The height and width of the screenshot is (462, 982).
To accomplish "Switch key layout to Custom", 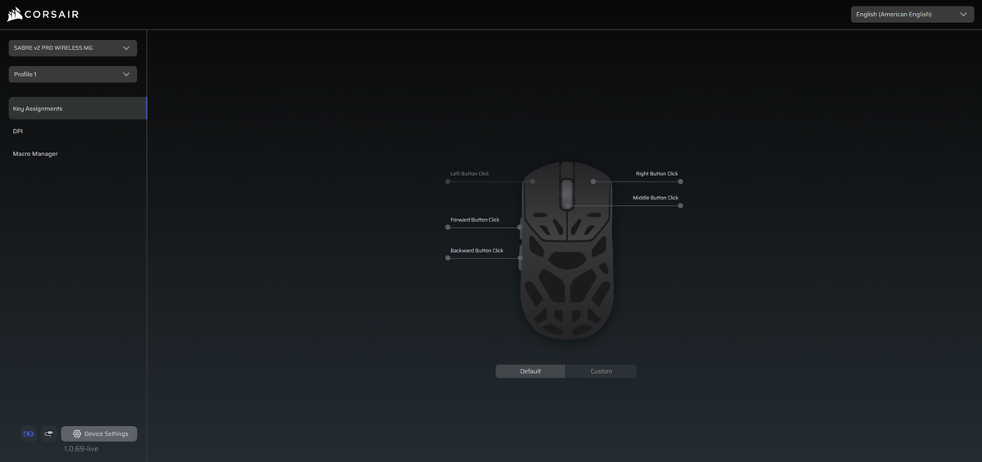I will tap(601, 371).
